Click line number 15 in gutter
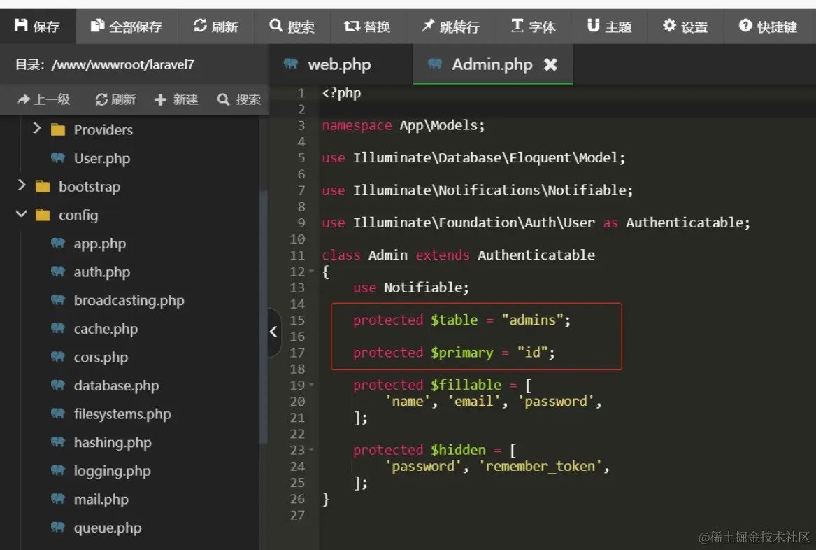816x550 pixels. tap(297, 320)
